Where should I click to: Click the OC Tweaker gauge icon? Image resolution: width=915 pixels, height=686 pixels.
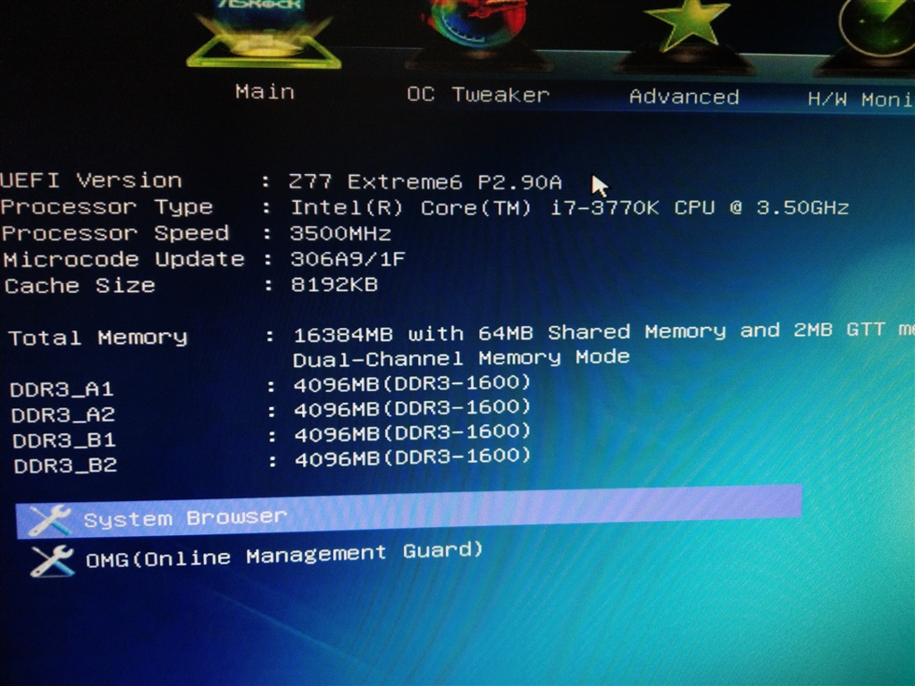pyautogui.click(x=477, y=34)
